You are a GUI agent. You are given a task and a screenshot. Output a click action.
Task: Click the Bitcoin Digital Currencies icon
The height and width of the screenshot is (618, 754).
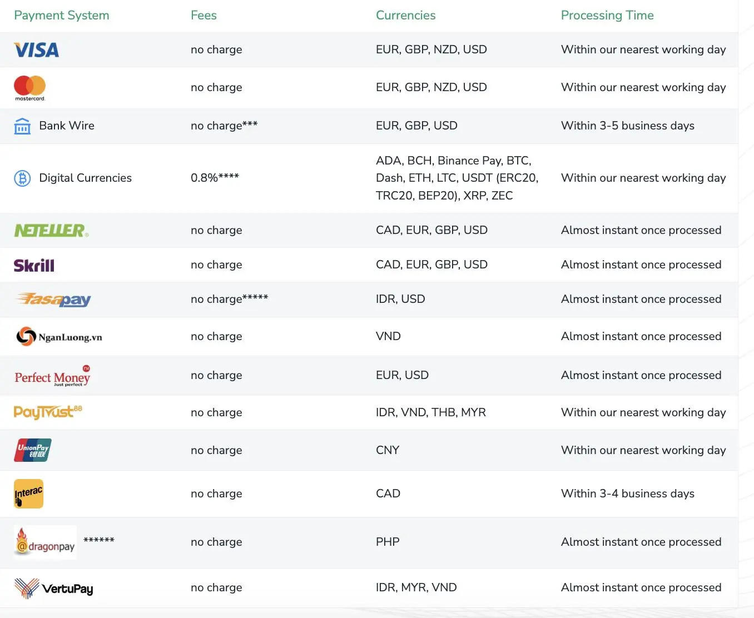[22, 178]
